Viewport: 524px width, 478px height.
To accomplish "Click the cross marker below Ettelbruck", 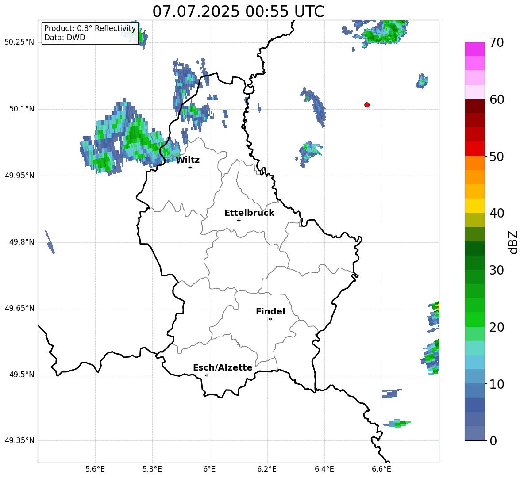I will tap(239, 220).
